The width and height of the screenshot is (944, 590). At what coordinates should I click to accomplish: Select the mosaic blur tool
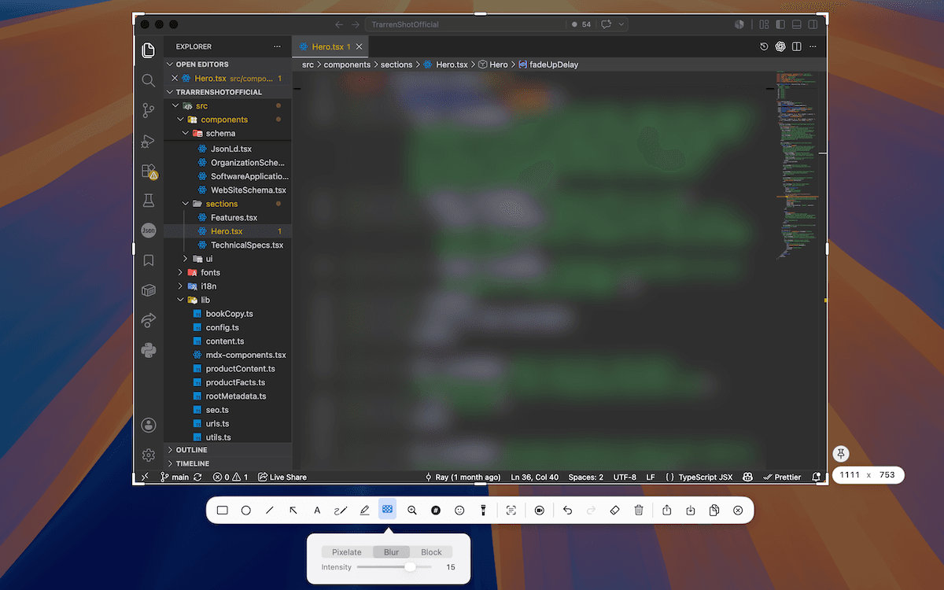387,510
